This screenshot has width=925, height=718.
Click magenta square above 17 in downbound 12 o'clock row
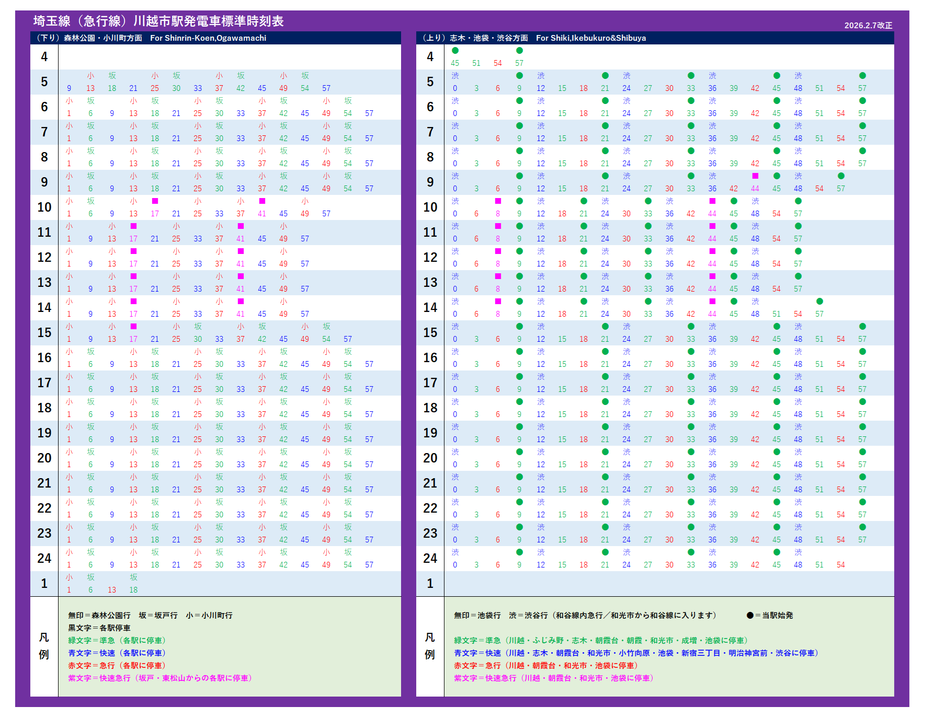[x=133, y=251]
